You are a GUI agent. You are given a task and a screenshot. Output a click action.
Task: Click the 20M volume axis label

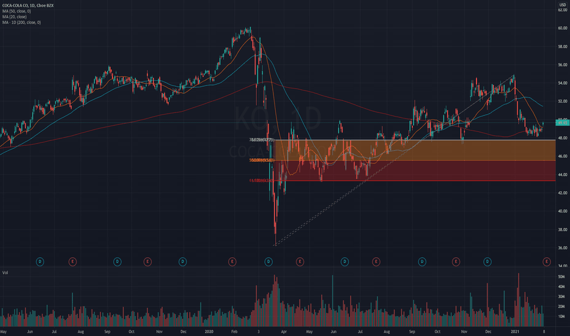(x=561, y=307)
